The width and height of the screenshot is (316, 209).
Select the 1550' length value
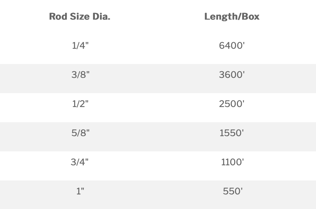tap(232, 133)
